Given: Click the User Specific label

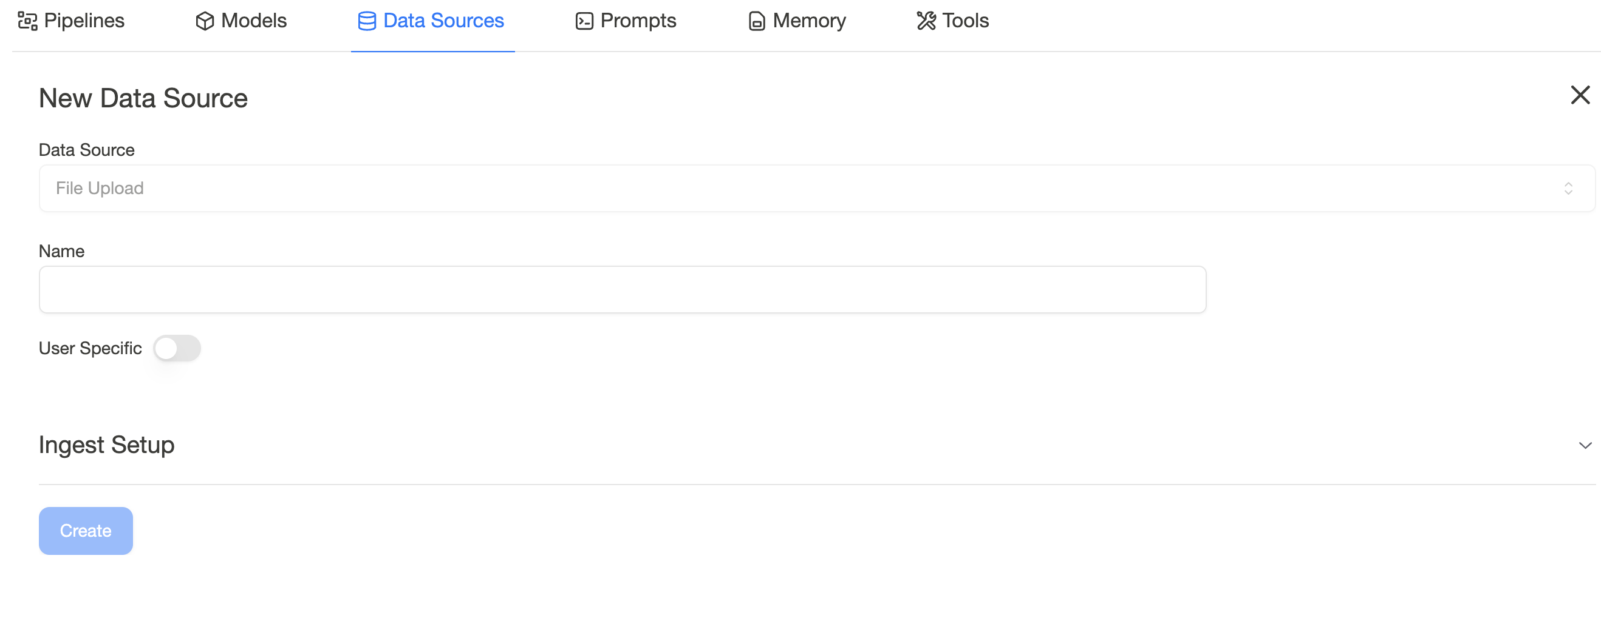Looking at the screenshot, I should tap(90, 348).
